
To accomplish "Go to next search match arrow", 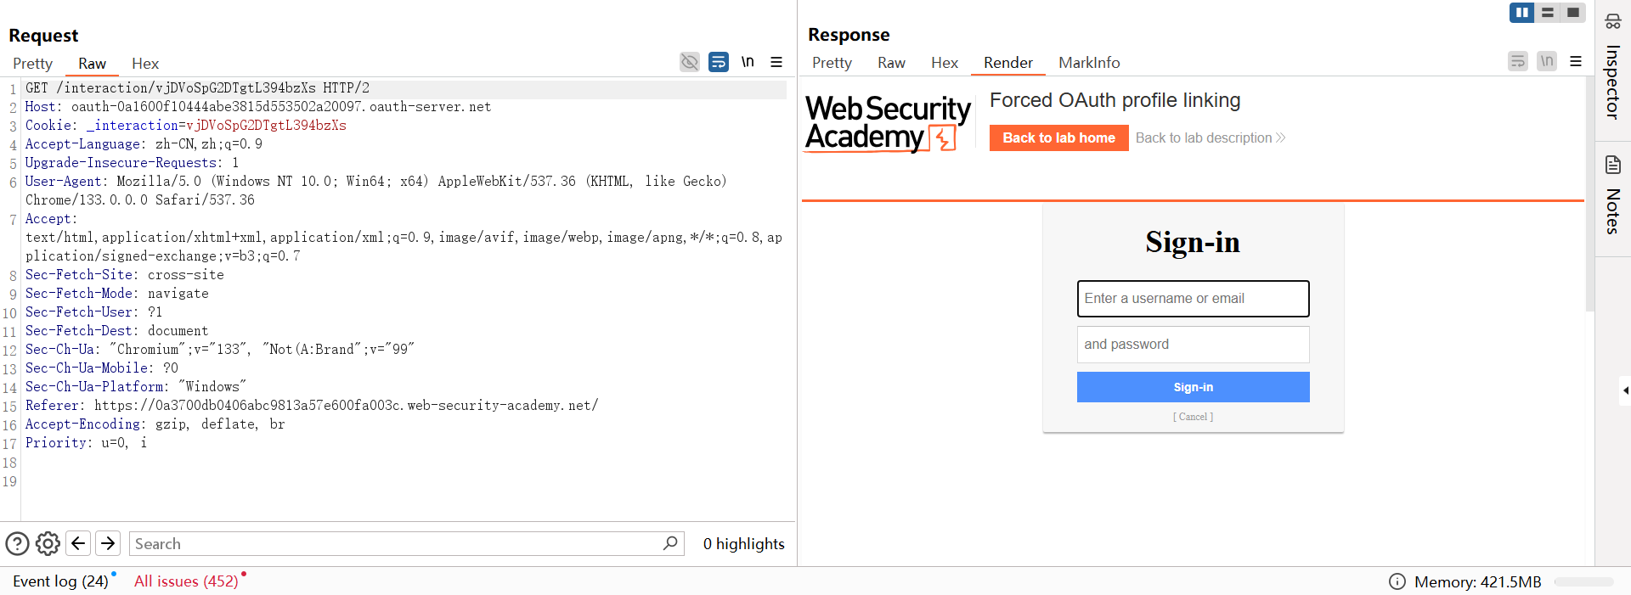I will coord(108,543).
